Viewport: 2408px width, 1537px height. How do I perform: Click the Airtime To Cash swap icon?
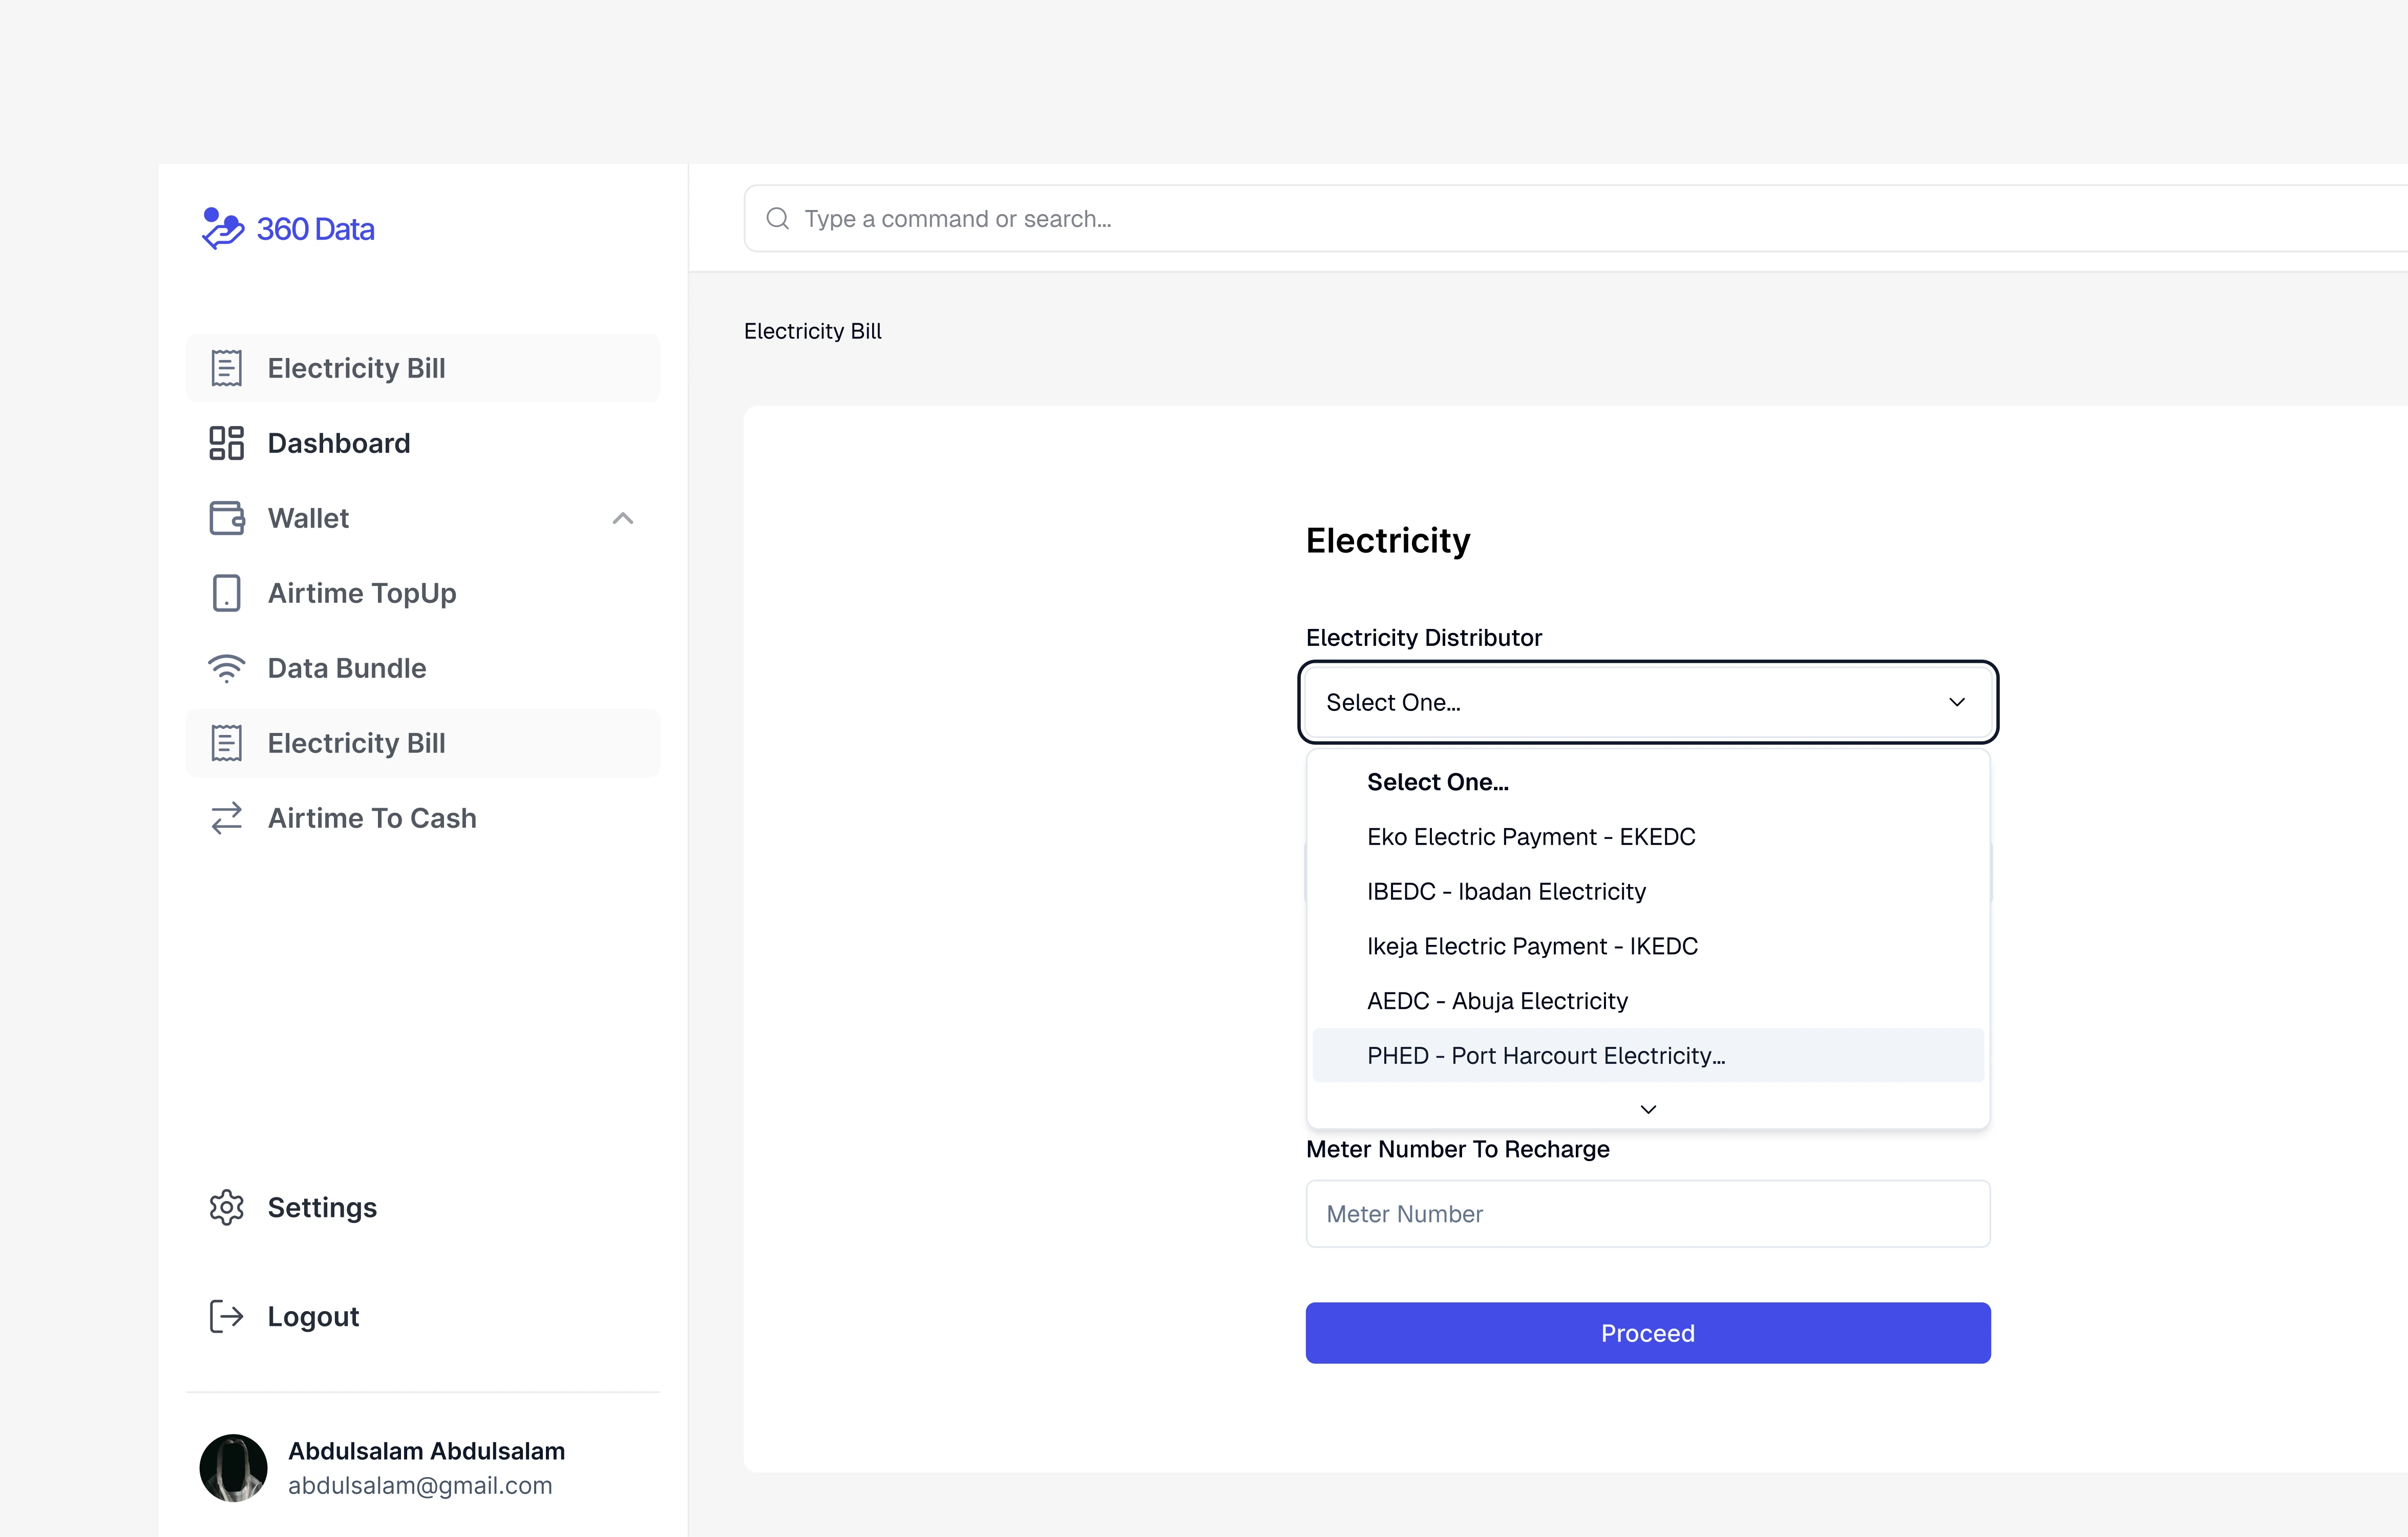pos(226,818)
